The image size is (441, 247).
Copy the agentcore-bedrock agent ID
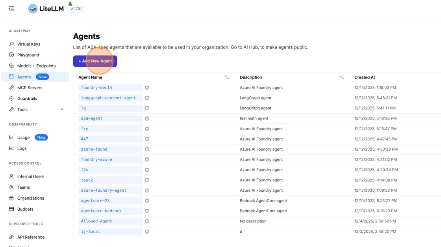coord(147,211)
